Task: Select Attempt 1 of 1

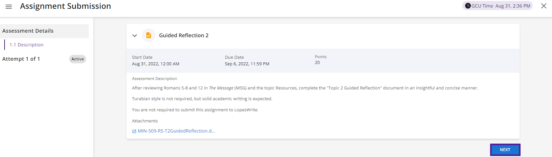Action: pos(21,59)
